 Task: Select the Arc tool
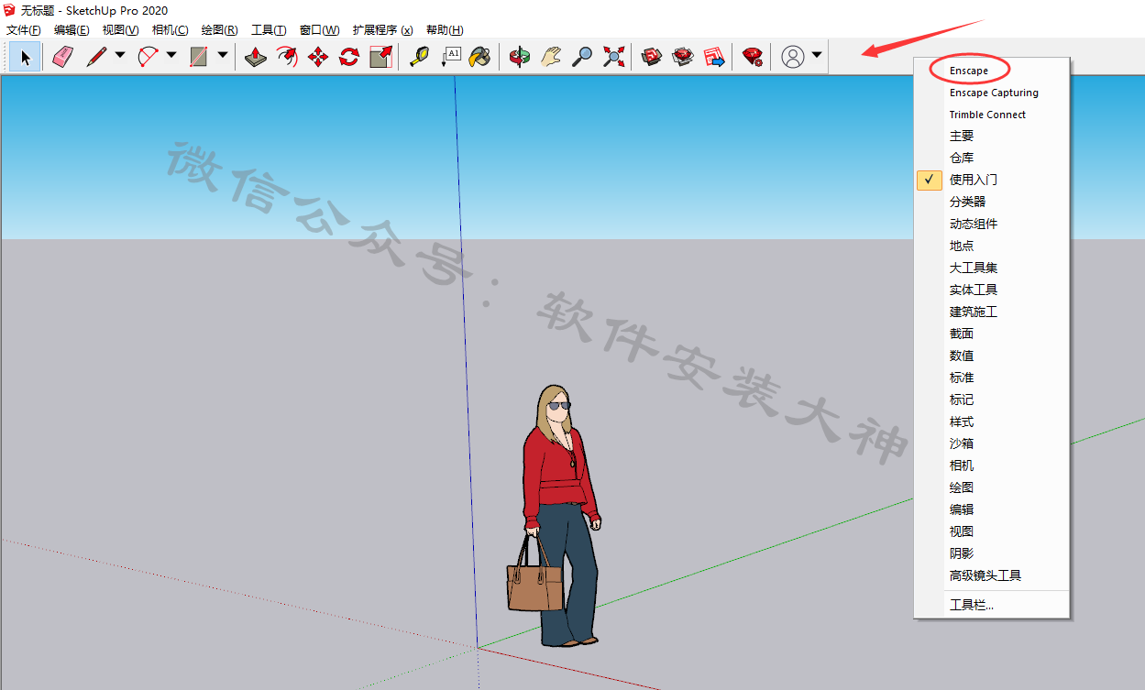click(x=148, y=57)
